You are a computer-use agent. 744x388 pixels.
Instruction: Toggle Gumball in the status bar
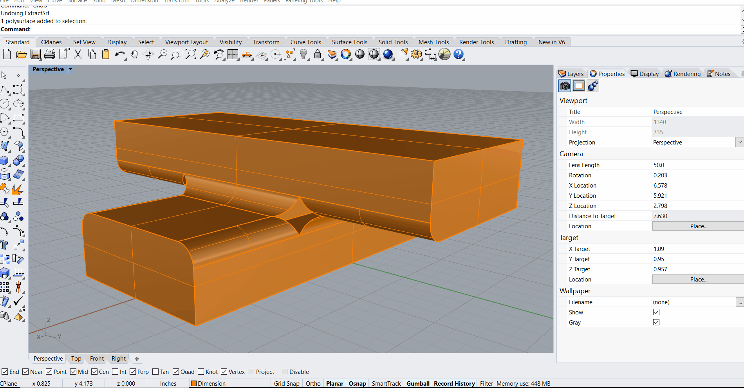pos(418,384)
